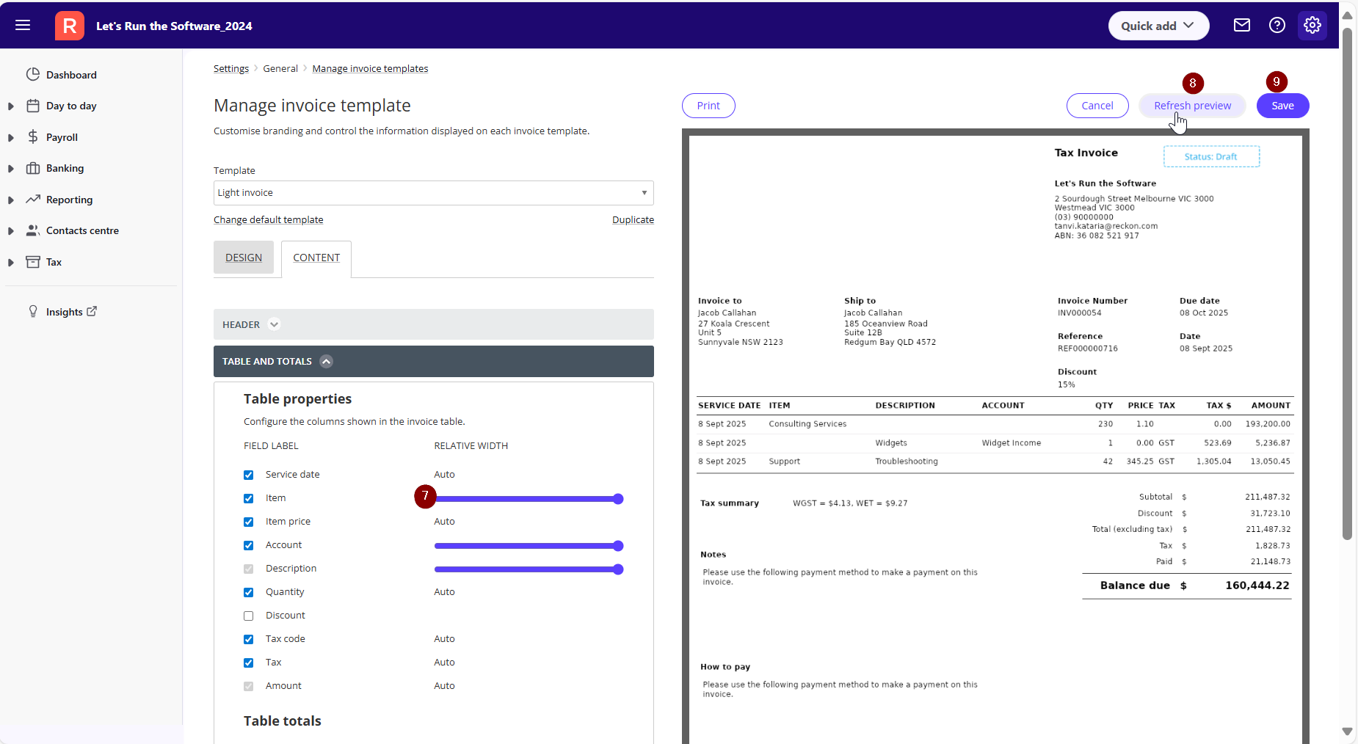Expand the Reporting menu arrow

click(x=11, y=200)
